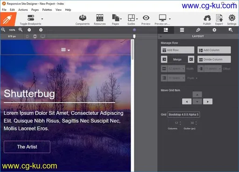Screen dimensions: 239x172
Task: Open the Edit menu
Action: click(x=12, y=10)
